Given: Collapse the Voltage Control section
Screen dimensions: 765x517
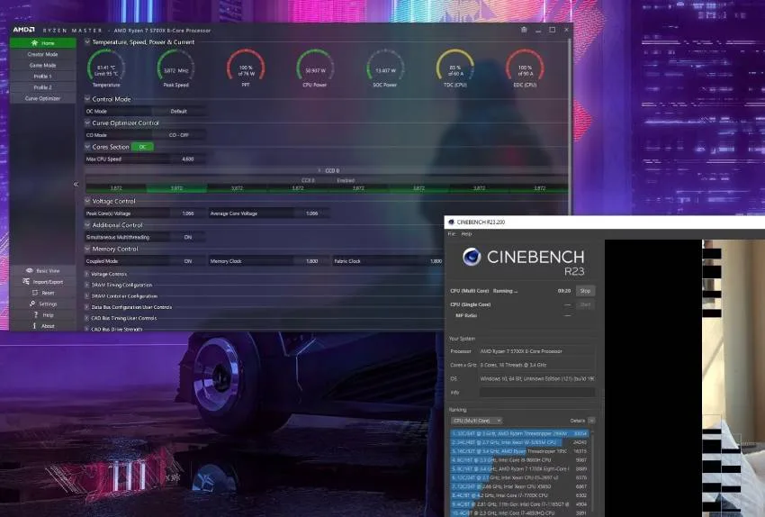Looking at the screenshot, I should click(87, 201).
